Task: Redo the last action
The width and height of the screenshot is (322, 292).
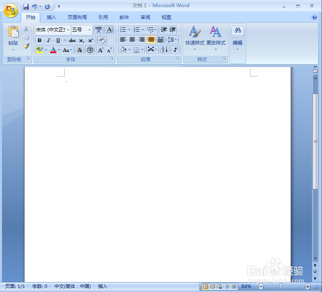Action: 47,7
